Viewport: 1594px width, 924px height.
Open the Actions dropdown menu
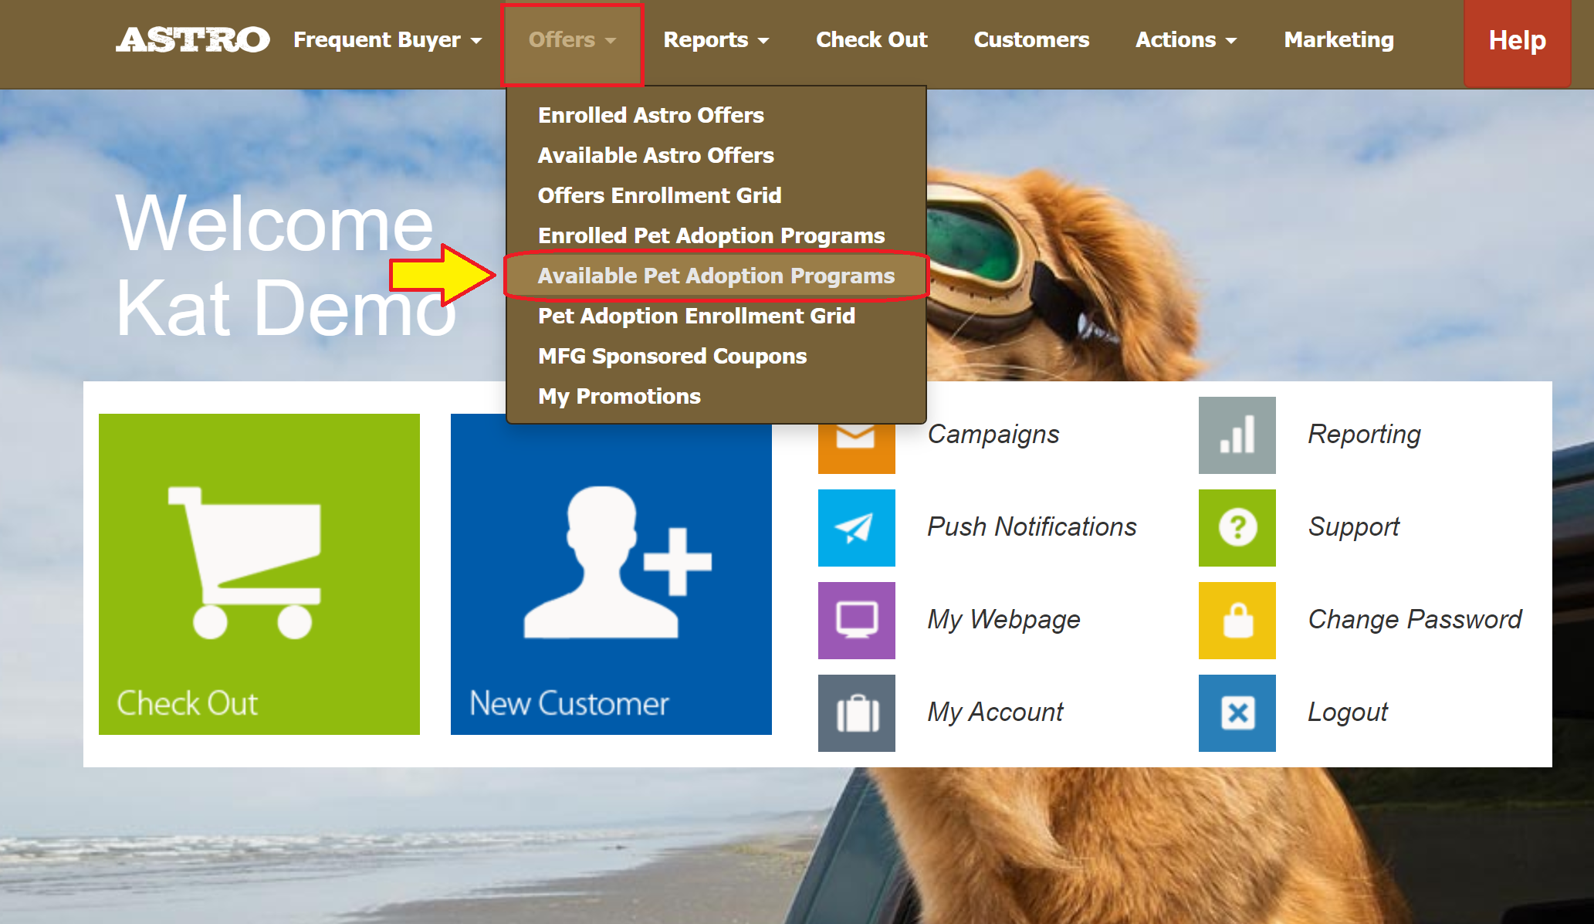coord(1186,40)
